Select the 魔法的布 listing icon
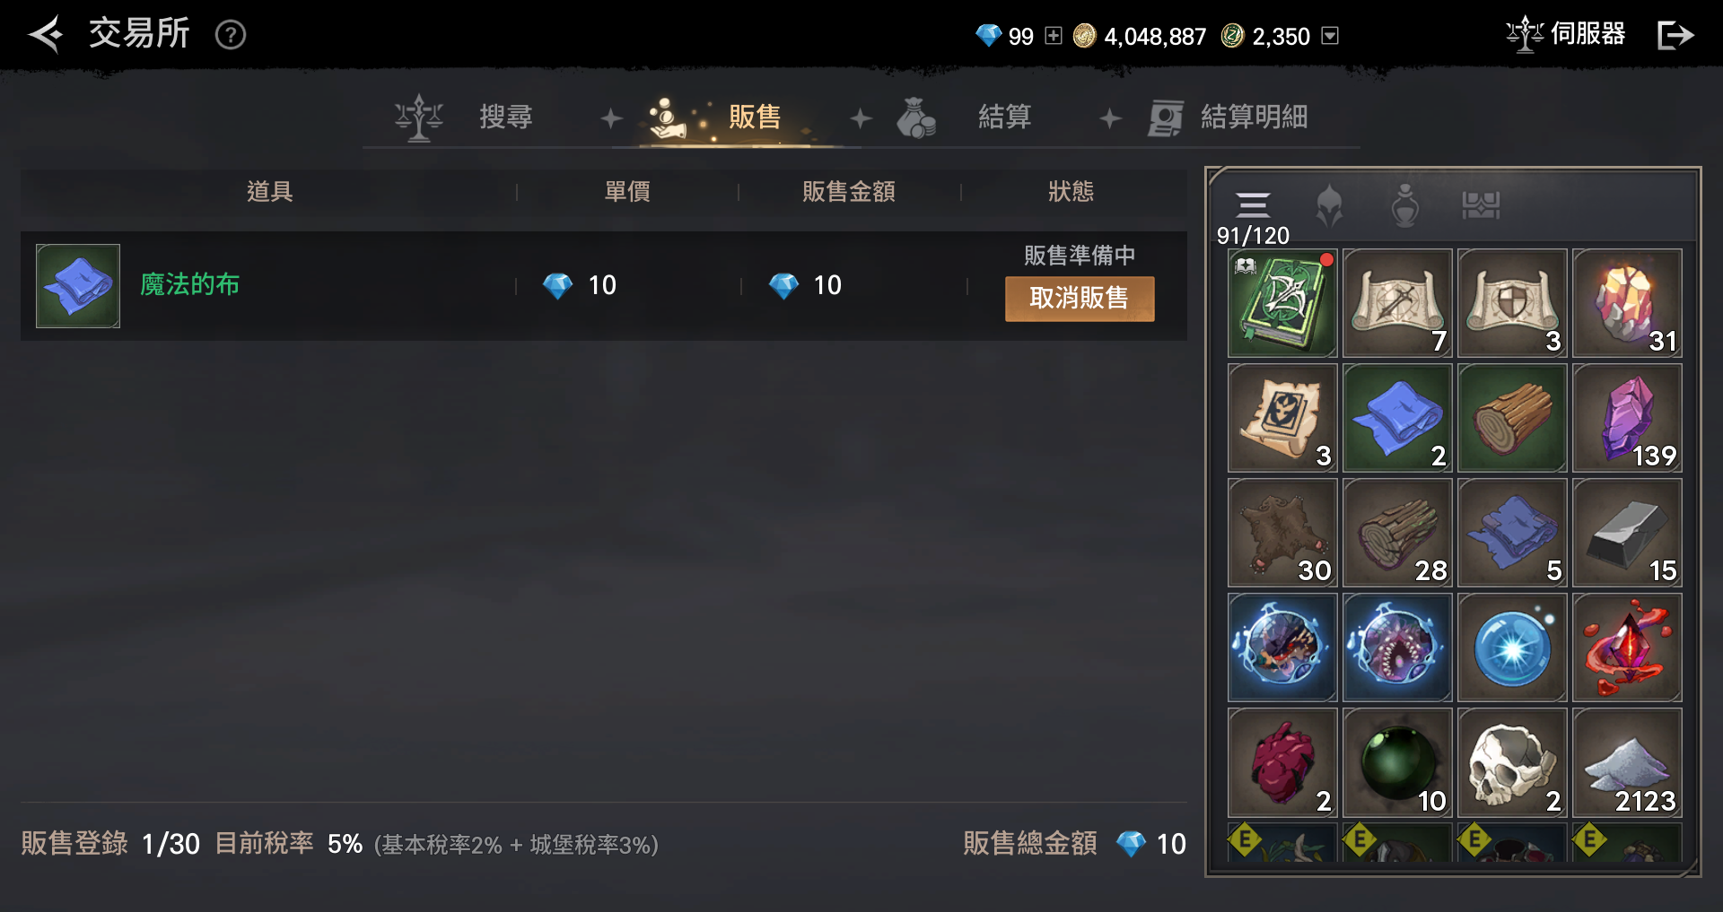1723x912 pixels. click(78, 286)
